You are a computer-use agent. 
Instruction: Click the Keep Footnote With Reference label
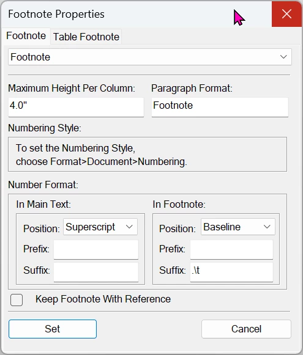click(x=103, y=299)
